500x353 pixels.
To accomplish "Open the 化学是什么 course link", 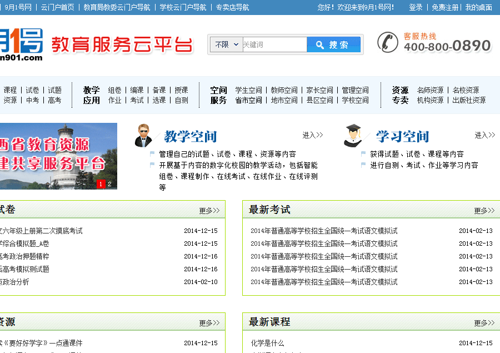I will 267,343.
